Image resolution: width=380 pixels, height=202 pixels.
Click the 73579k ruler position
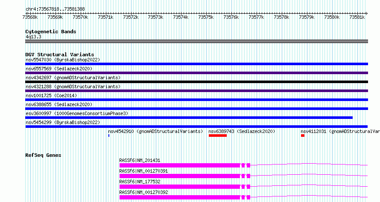point(307,17)
